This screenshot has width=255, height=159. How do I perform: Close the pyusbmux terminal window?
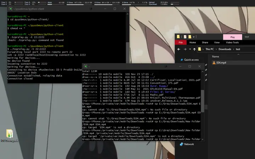[x=124, y=9]
